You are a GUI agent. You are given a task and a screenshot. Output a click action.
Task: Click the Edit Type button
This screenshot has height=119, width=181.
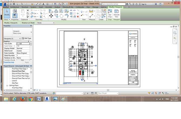(26, 38)
